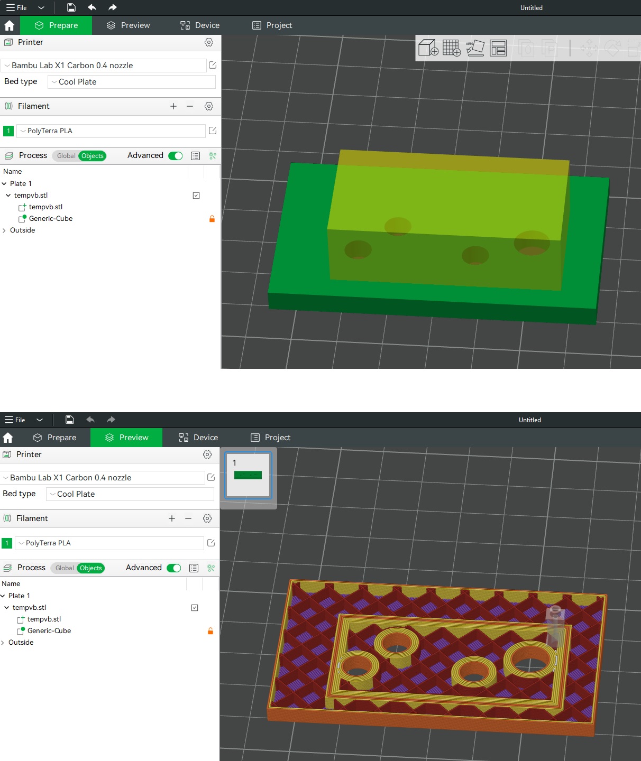641x761 pixels.
Task: Remove filament with minus icon, Prepare-view window
Action: (x=189, y=106)
